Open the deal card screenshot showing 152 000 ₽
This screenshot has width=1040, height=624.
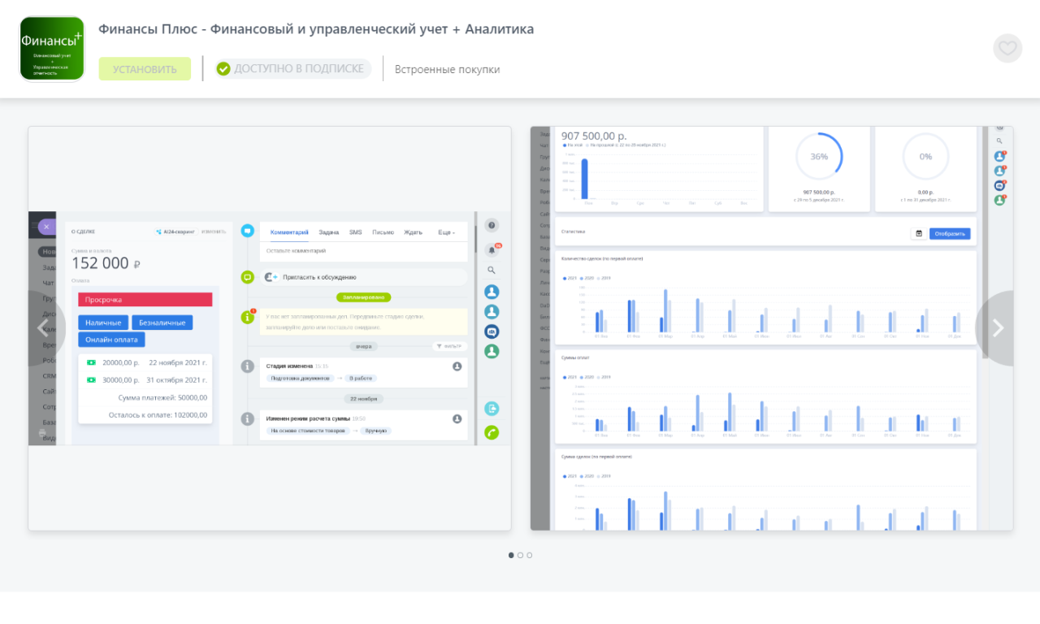tap(270, 328)
